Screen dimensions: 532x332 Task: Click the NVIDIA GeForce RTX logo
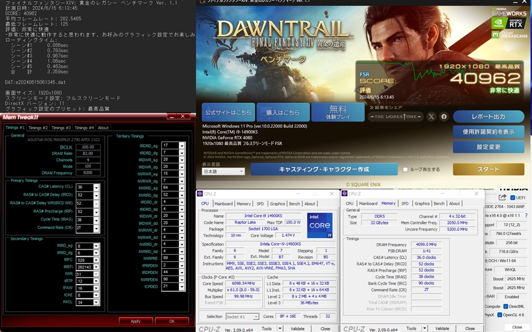[509, 22]
